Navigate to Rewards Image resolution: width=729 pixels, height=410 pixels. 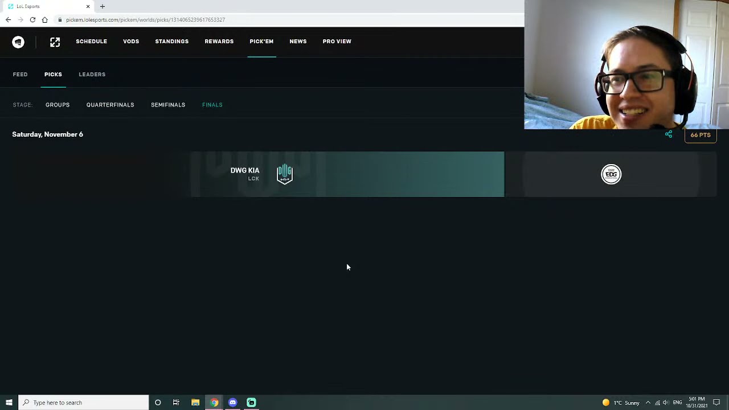coord(219,42)
